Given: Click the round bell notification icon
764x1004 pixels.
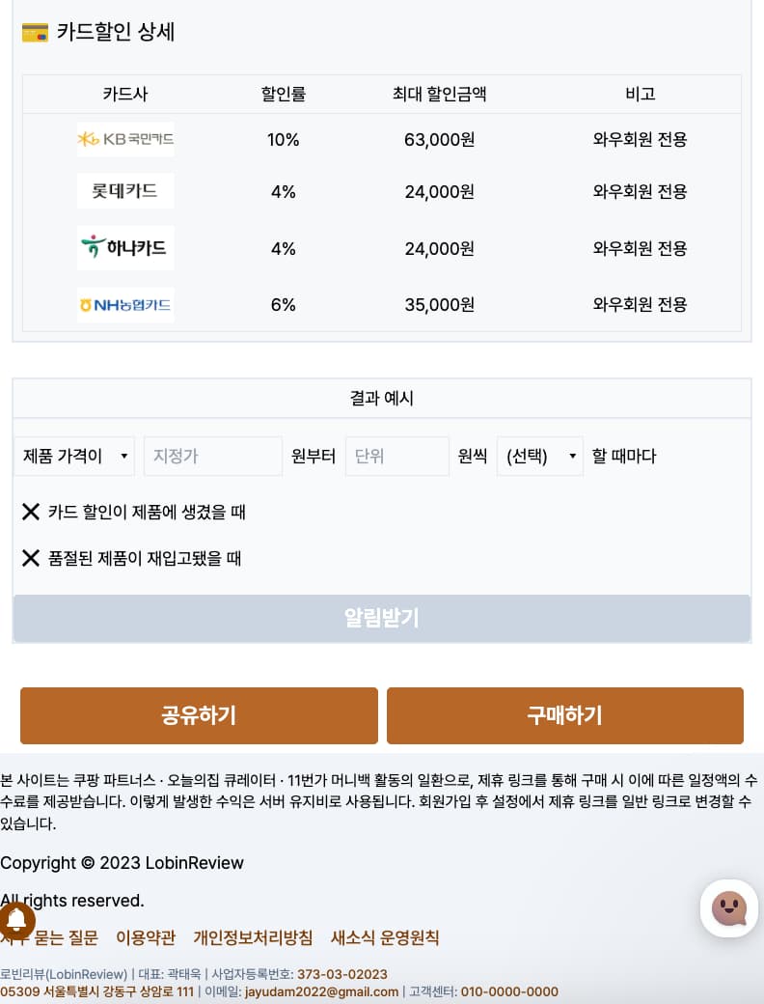Looking at the screenshot, I should pos(16,921).
